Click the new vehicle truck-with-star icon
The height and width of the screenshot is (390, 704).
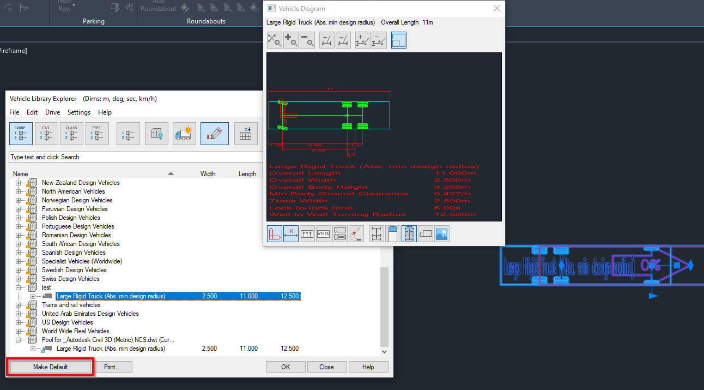(x=185, y=134)
